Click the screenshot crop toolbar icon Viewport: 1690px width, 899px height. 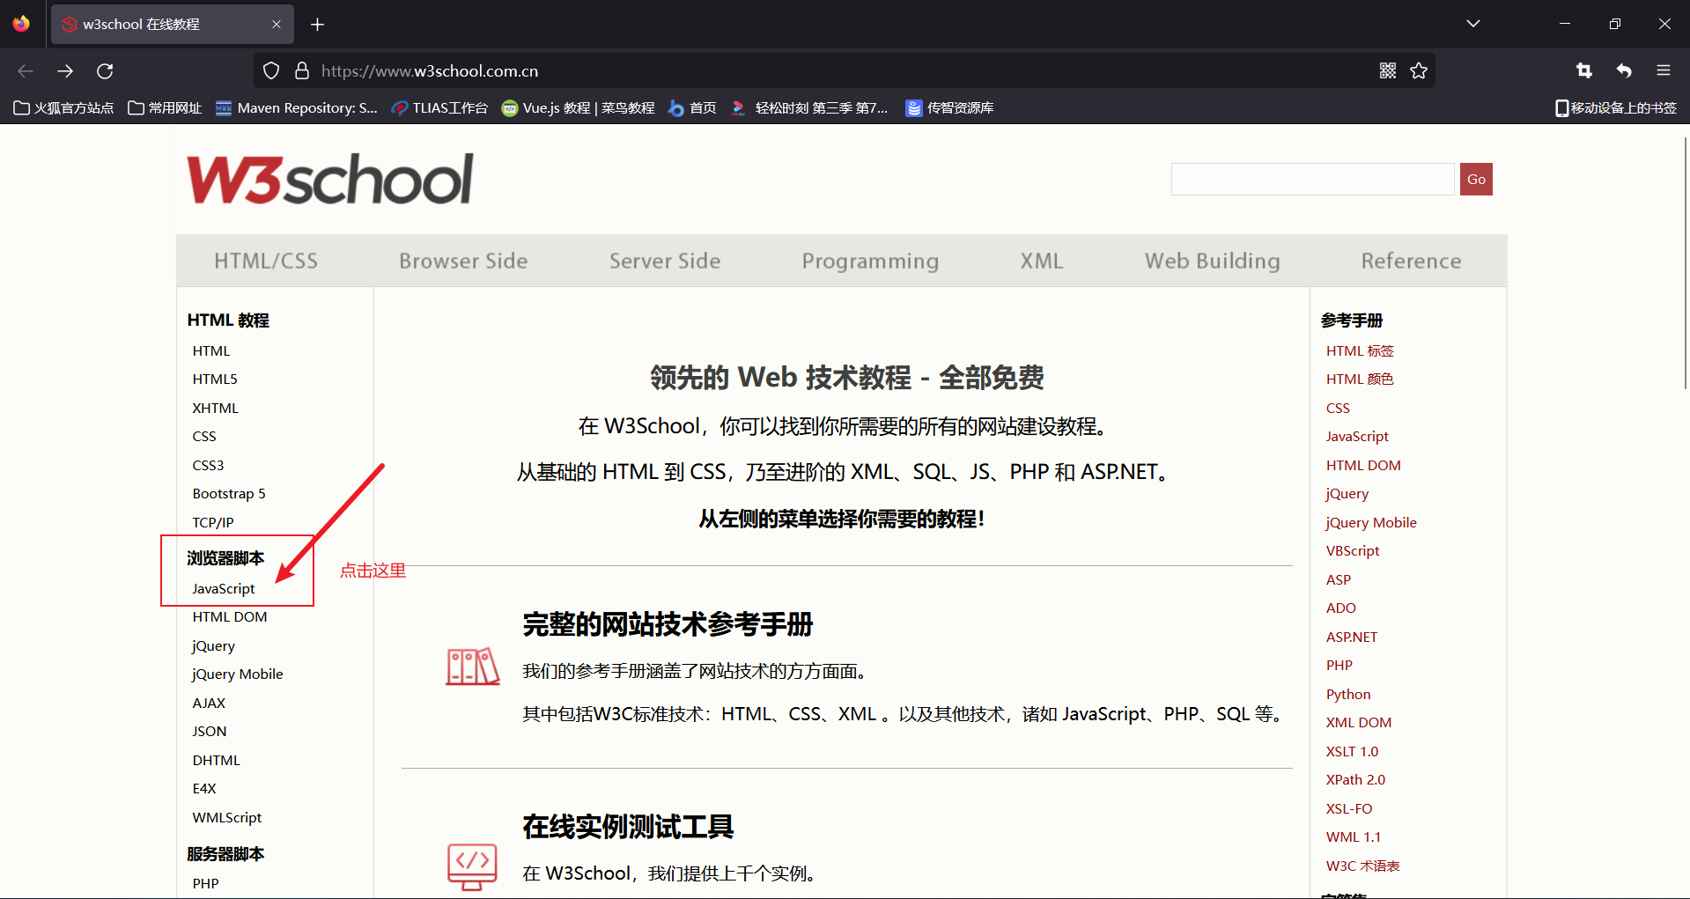point(1583,71)
